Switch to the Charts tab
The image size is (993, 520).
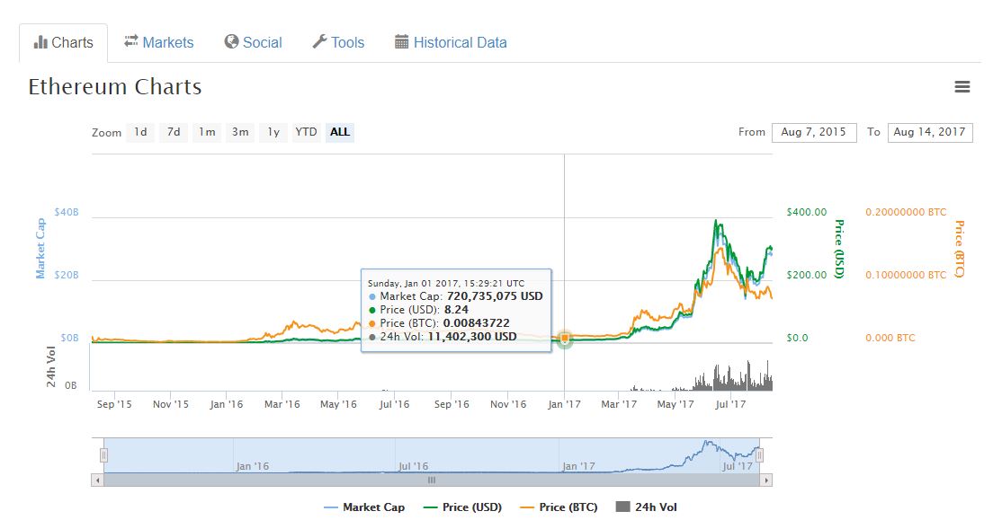tap(63, 43)
